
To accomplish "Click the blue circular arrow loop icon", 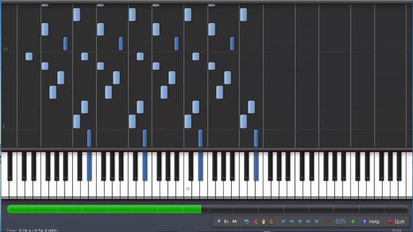I will (x=246, y=222).
